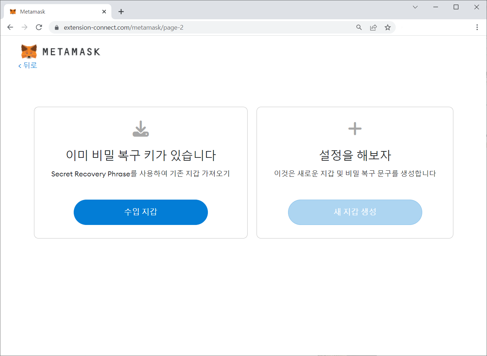Viewport: 487px width, 356px height.
Task: Maximize the Chrome window
Action: click(x=456, y=7)
